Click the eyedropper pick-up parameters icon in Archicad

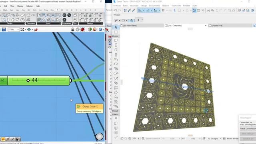(x=129, y=10)
